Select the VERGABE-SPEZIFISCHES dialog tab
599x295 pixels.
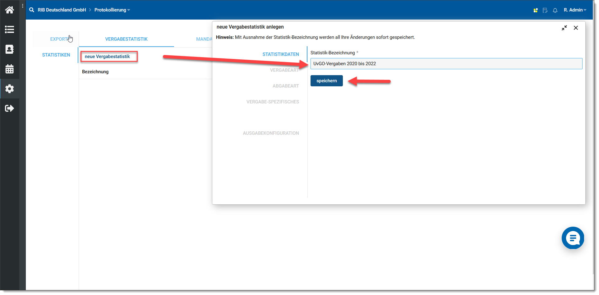click(273, 102)
